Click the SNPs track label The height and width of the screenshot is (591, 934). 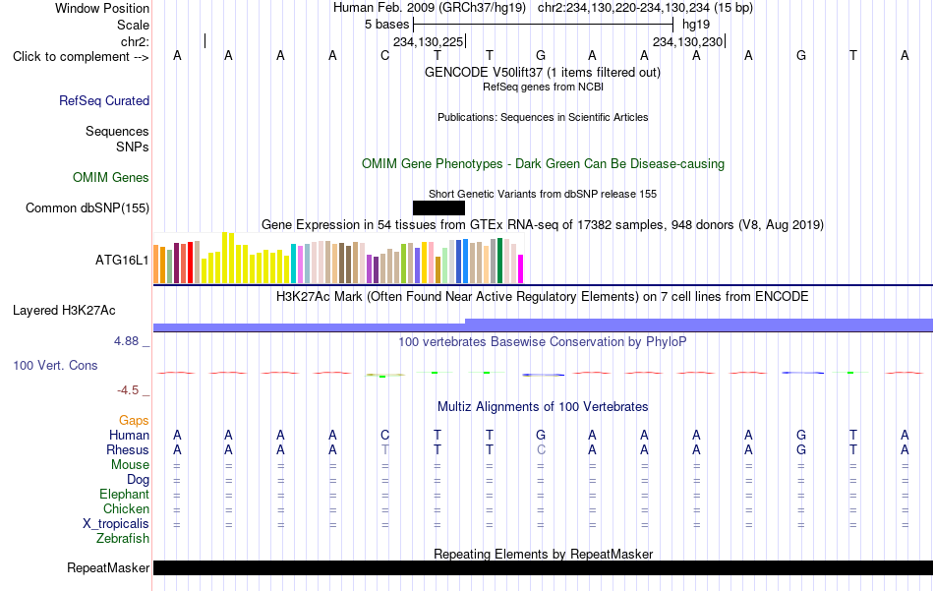[133, 147]
